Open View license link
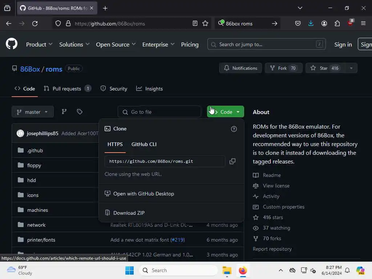 click(276, 186)
